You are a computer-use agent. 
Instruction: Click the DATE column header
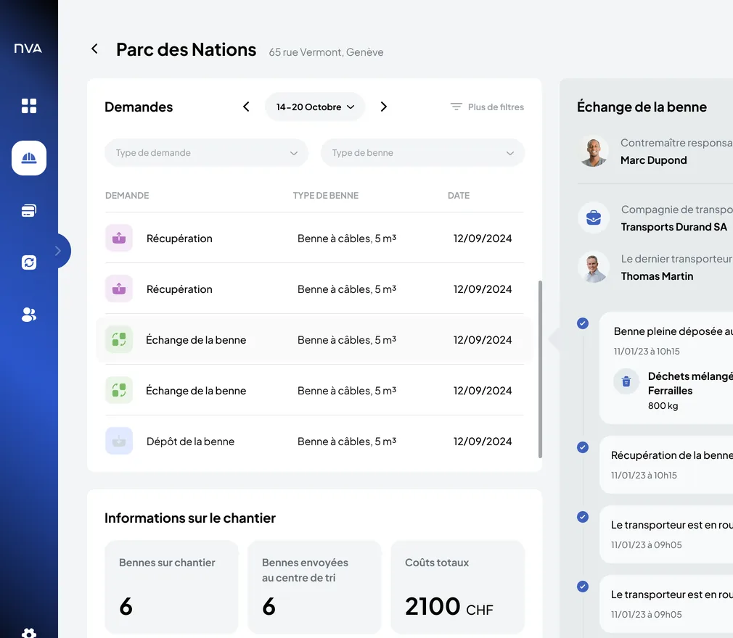459,195
